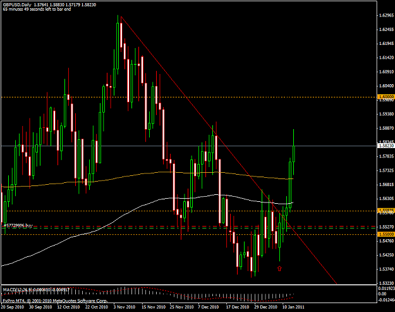Click the 1.54250 price axis label
Image resolution: width=395 pixels, height=312 pixels.
click(x=386, y=255)
